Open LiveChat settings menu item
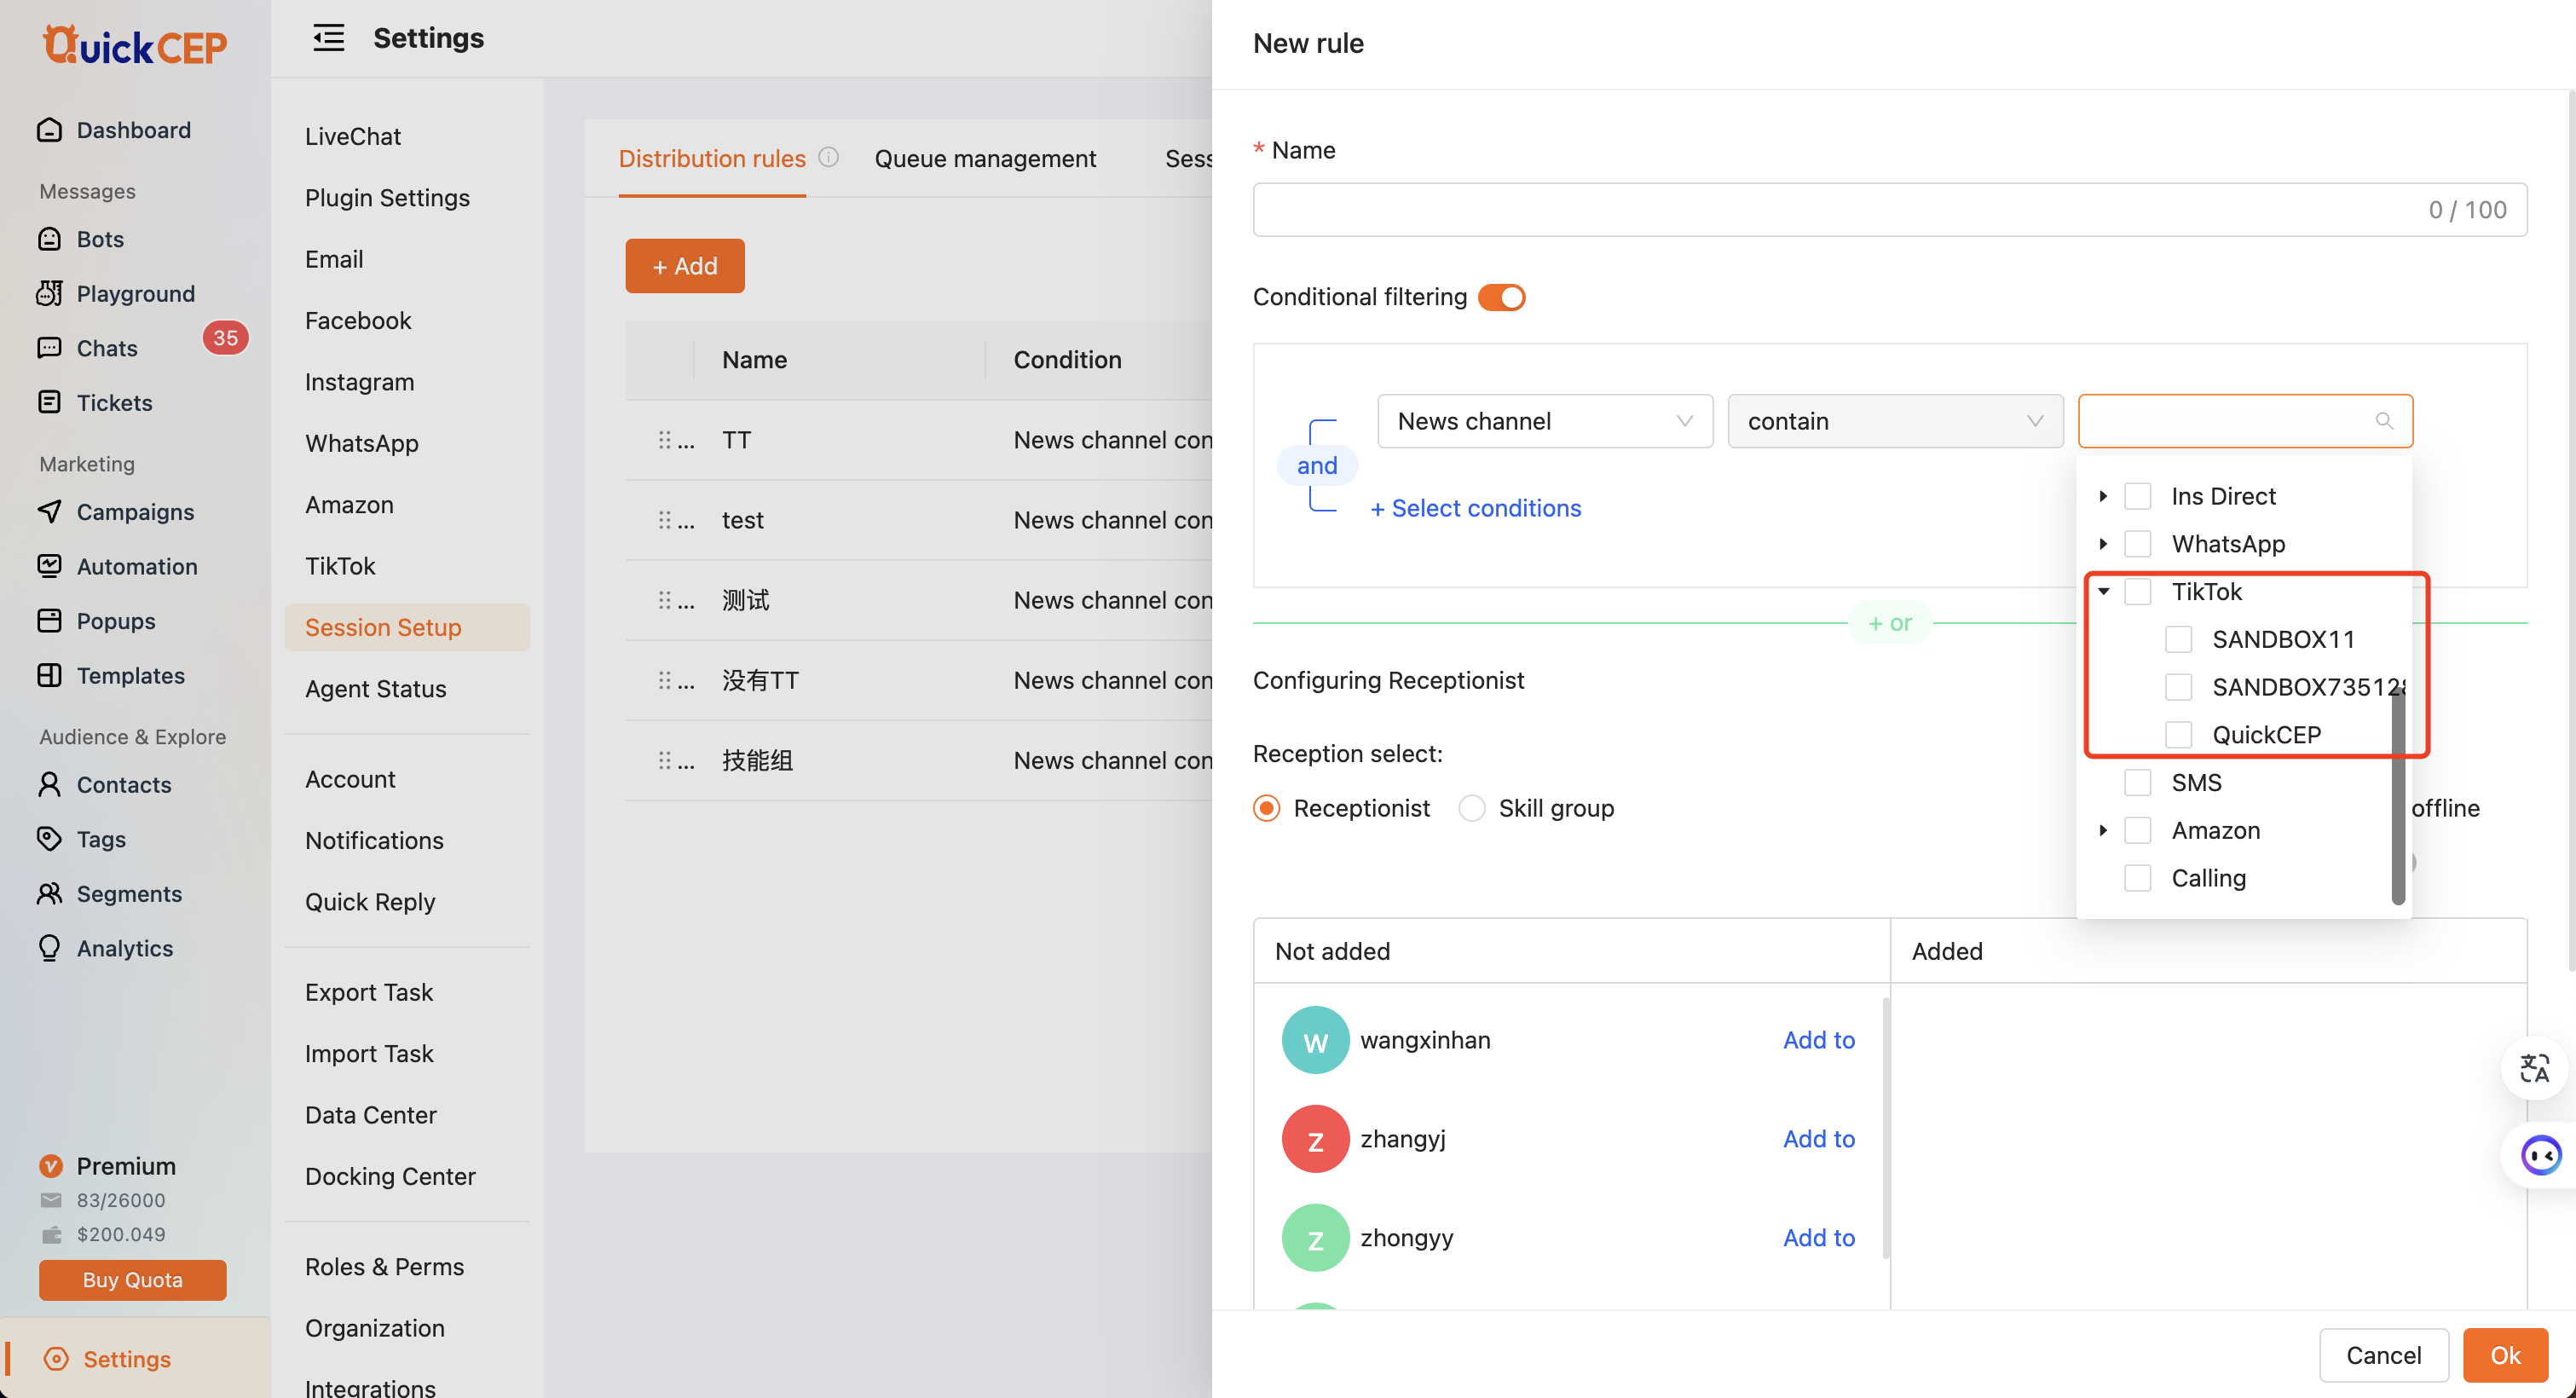2576x1398 pixels. (352, 136)
